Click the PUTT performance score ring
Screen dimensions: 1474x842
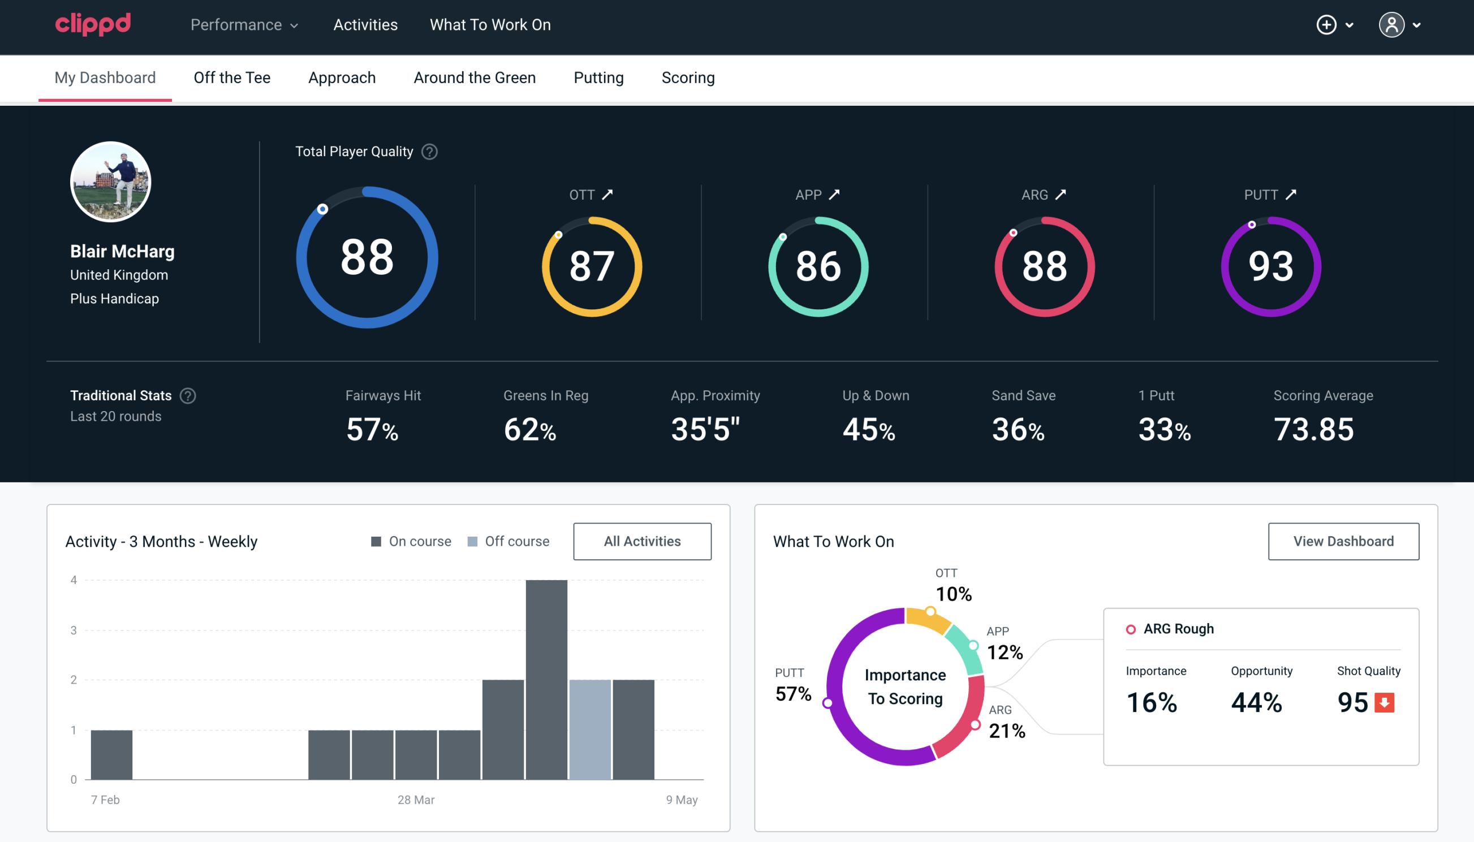1269,264
